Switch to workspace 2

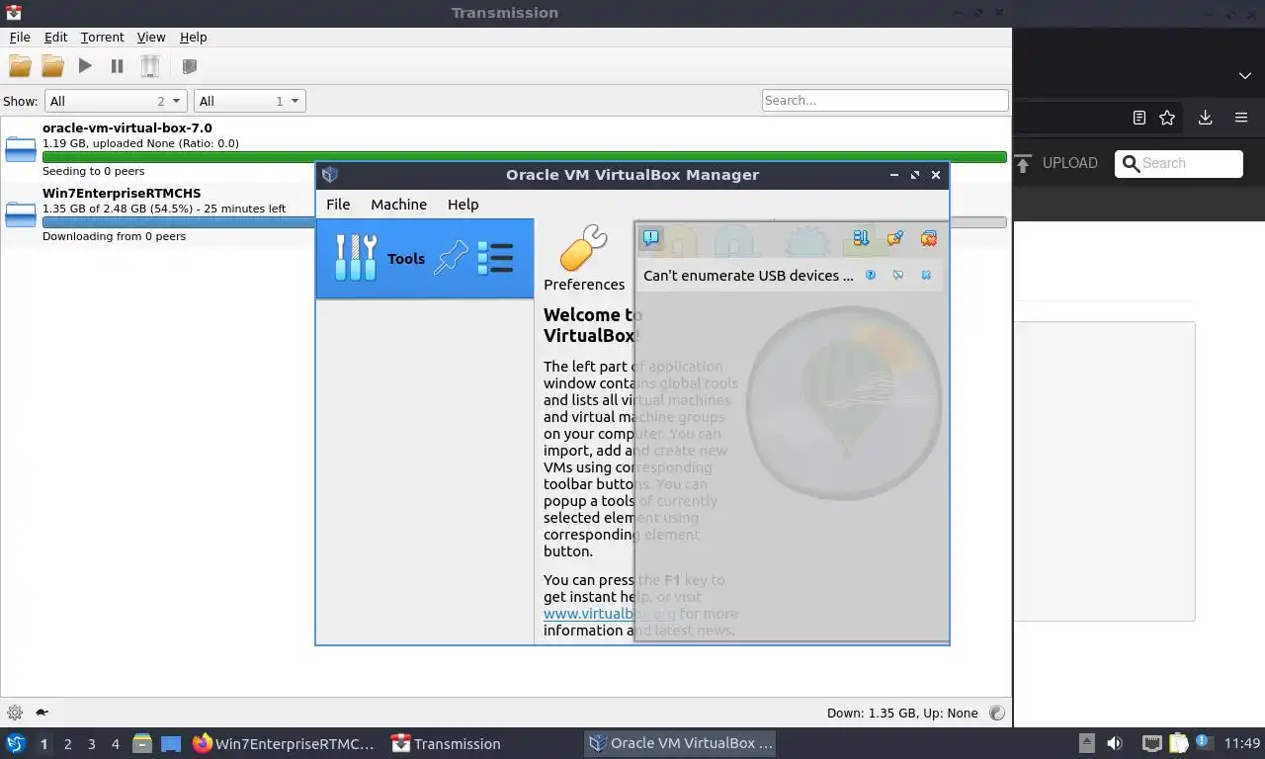tap(67, 744)
